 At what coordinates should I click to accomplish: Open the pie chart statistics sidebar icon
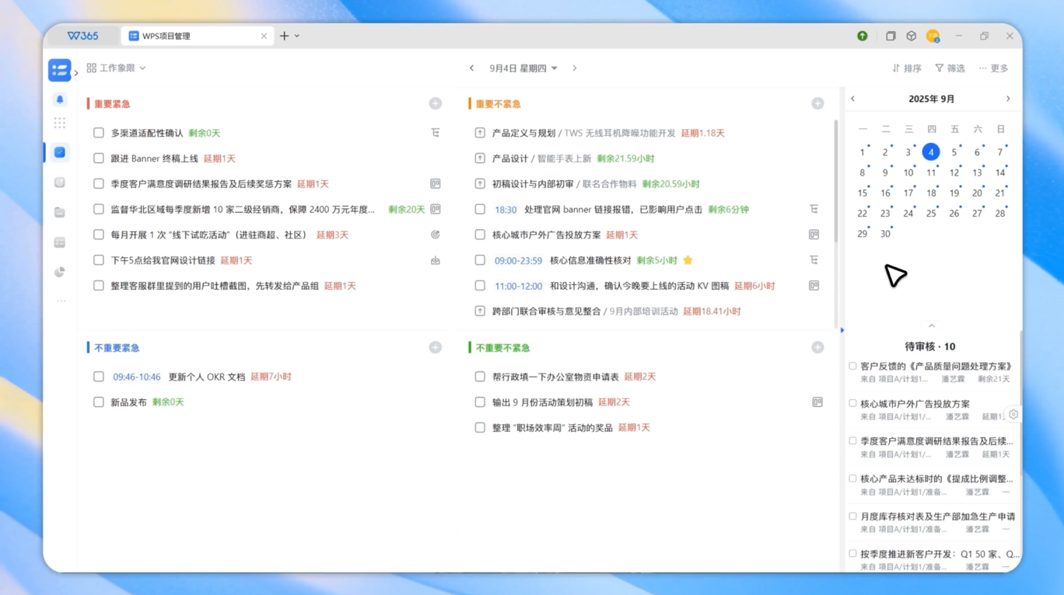[60, 272]
